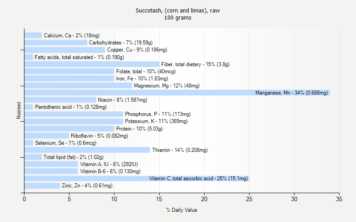Click 'Potassium, K - 11% (369mg)' label
This screenshot has width=356, height=222.
tap(156, 121)
